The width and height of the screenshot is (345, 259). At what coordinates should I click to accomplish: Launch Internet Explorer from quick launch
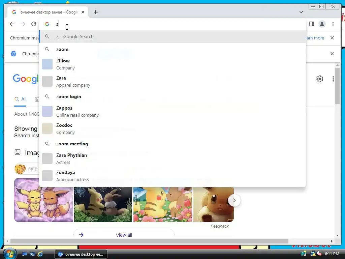(x=40, y=254)
